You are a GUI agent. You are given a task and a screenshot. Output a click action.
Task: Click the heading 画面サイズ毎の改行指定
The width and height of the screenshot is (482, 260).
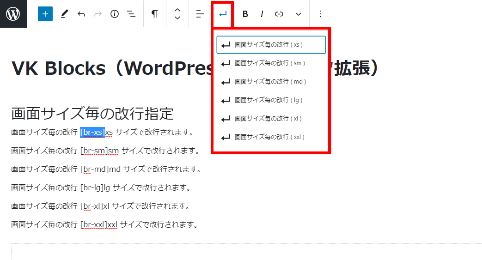[92, 114]
